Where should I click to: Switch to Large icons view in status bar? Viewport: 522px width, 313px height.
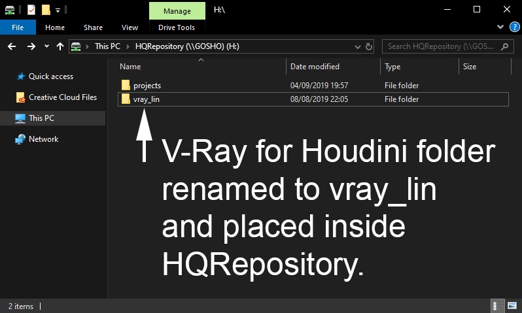pos(512,306)
